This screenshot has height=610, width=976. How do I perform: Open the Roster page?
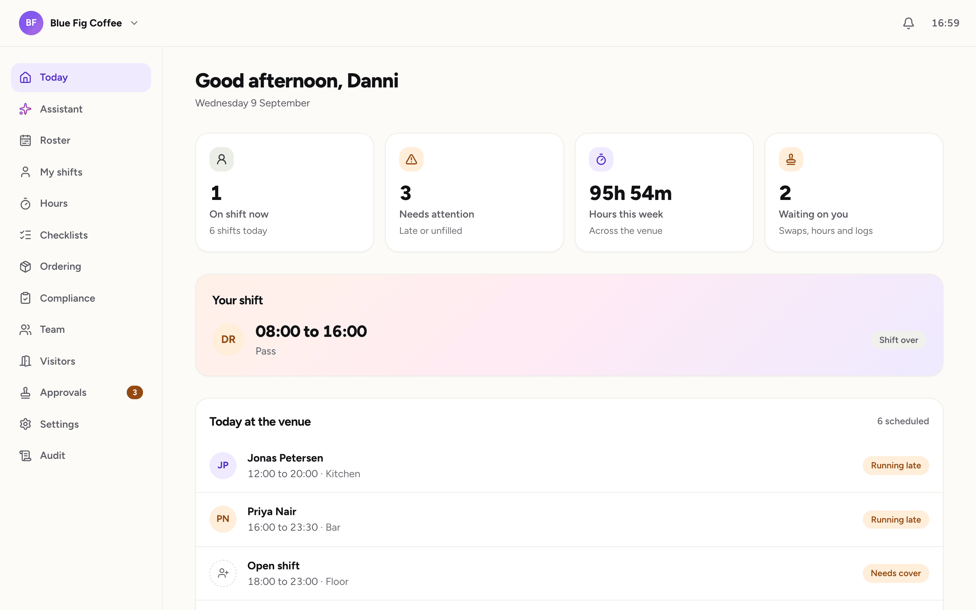[81, 140]
